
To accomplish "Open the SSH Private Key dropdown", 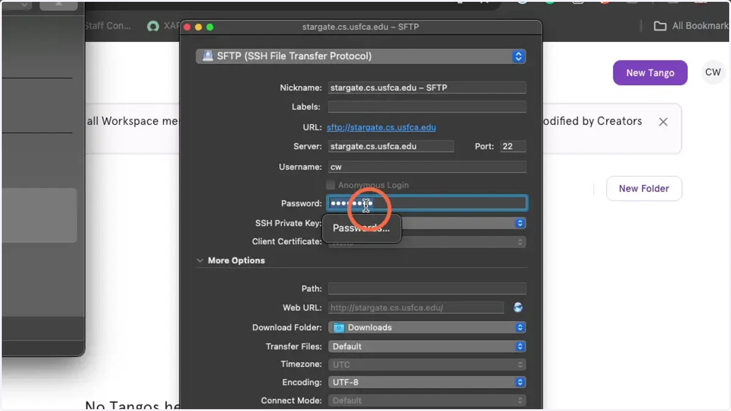I will coord(427,223).
